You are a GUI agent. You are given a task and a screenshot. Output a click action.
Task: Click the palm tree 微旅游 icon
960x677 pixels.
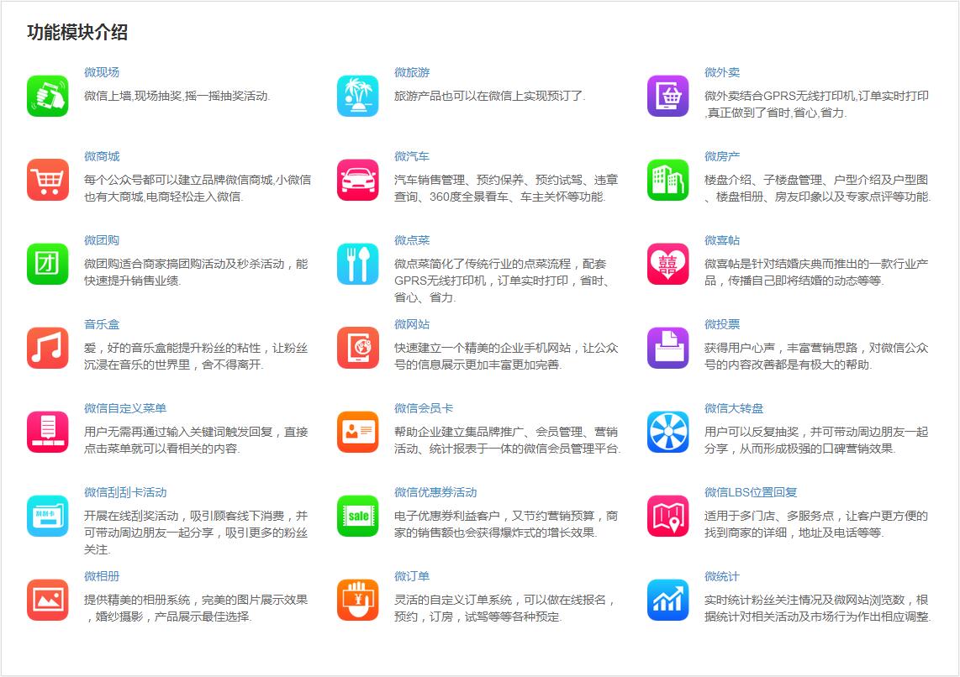point(358,96)
